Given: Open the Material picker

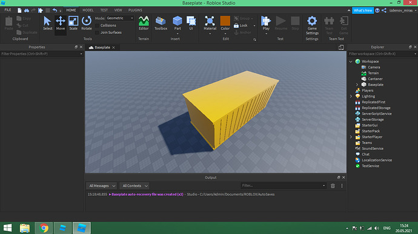Looking at the screenshot, I should tap(210, 24).
